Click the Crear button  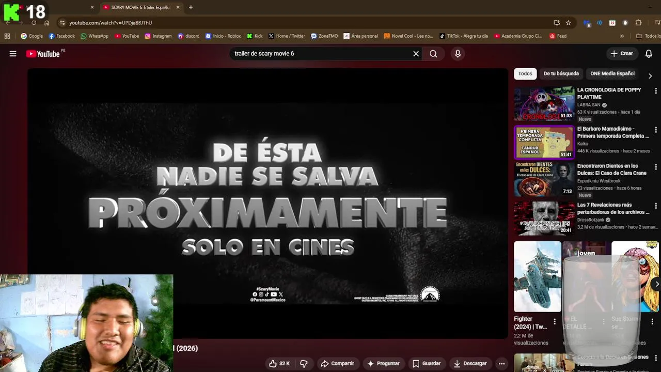click(621, 54)
